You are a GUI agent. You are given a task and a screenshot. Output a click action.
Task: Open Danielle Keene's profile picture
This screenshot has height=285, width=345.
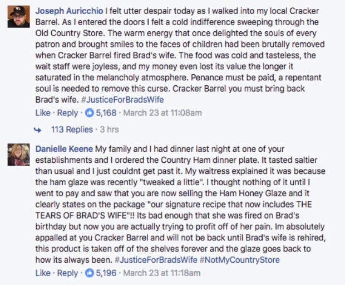tap(18, 154)
